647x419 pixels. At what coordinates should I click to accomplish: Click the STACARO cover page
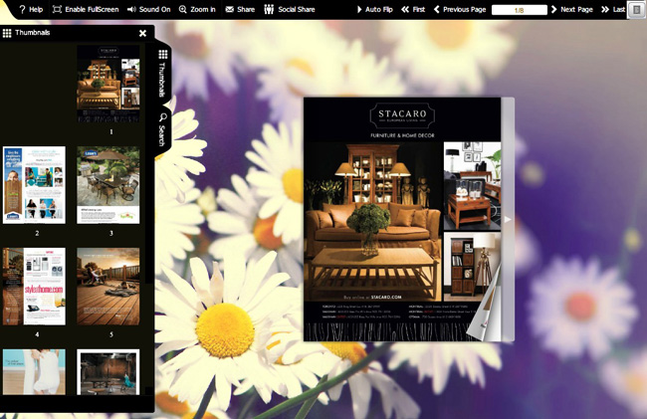click(x=402, y=219)
